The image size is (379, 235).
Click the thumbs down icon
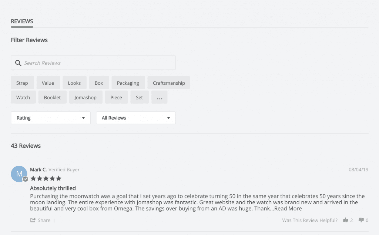point(361,220)
